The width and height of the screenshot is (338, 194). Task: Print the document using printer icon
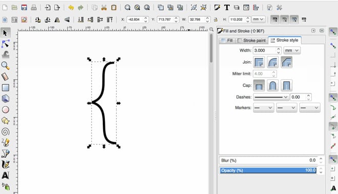[x=34, y=8]
